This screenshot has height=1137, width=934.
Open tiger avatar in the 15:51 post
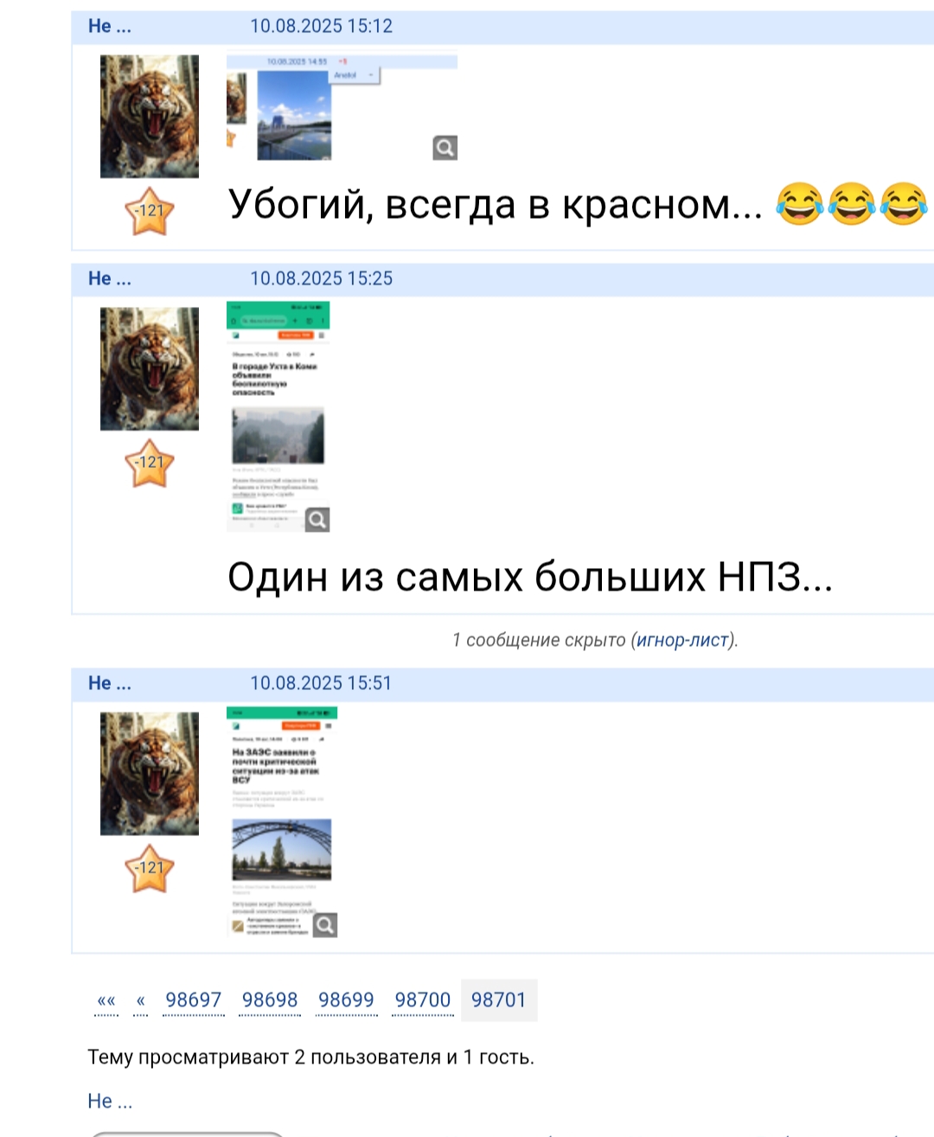point(150,774)
